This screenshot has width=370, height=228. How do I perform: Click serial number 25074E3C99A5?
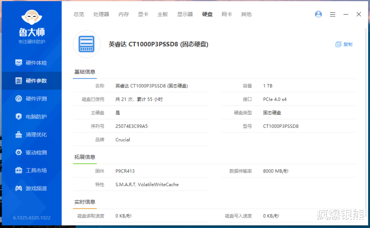[131, 126]
